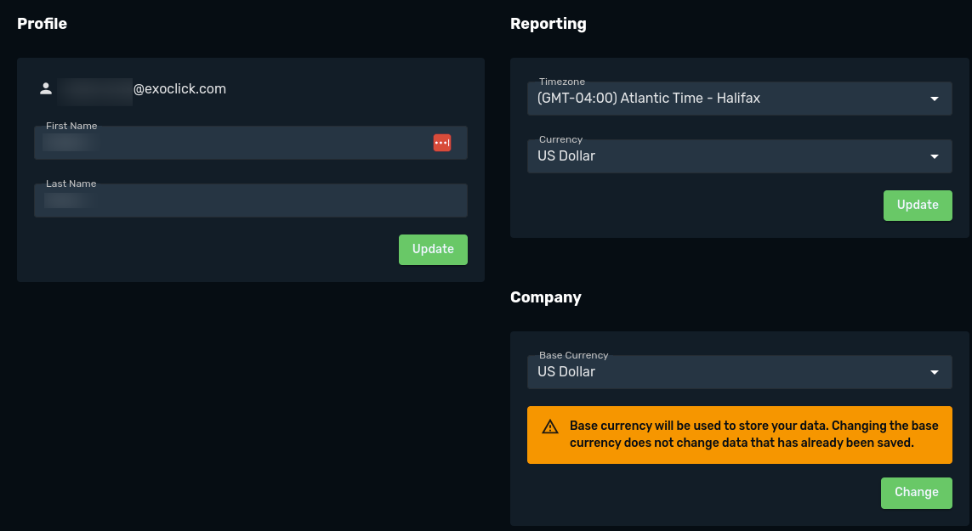Image resolution: width=972 pixels, height=531 pixels.
Task: Expand the Timezone dropdown arrow
Action: coord(935,99)
